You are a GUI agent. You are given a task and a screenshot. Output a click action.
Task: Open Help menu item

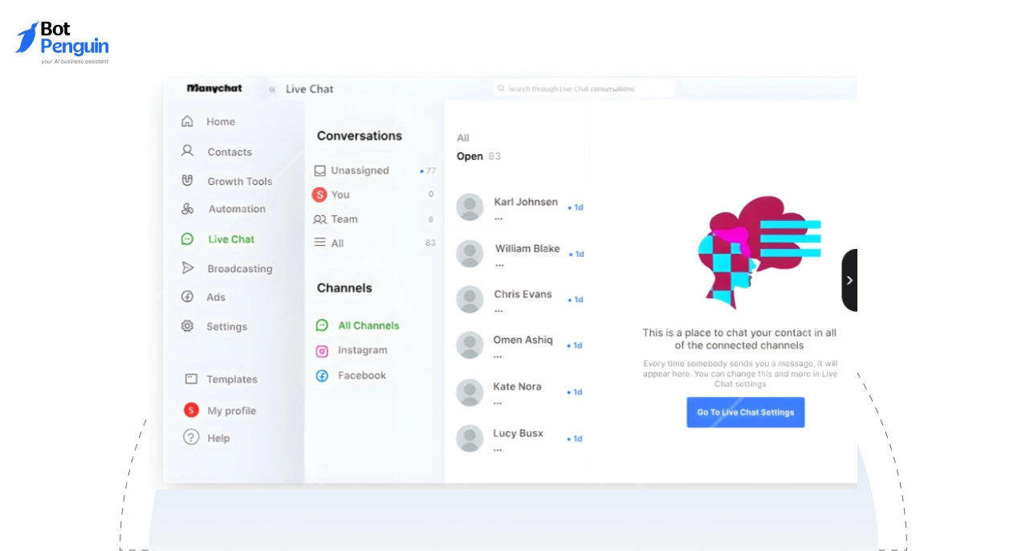[x=218, y=439]
